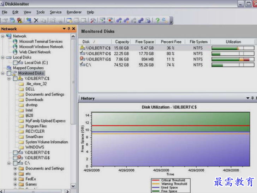Image resolution: width=257 pixels, height=193 pixels.
Task: Open the History panel dropdown arrow
Action: point(248,98)
